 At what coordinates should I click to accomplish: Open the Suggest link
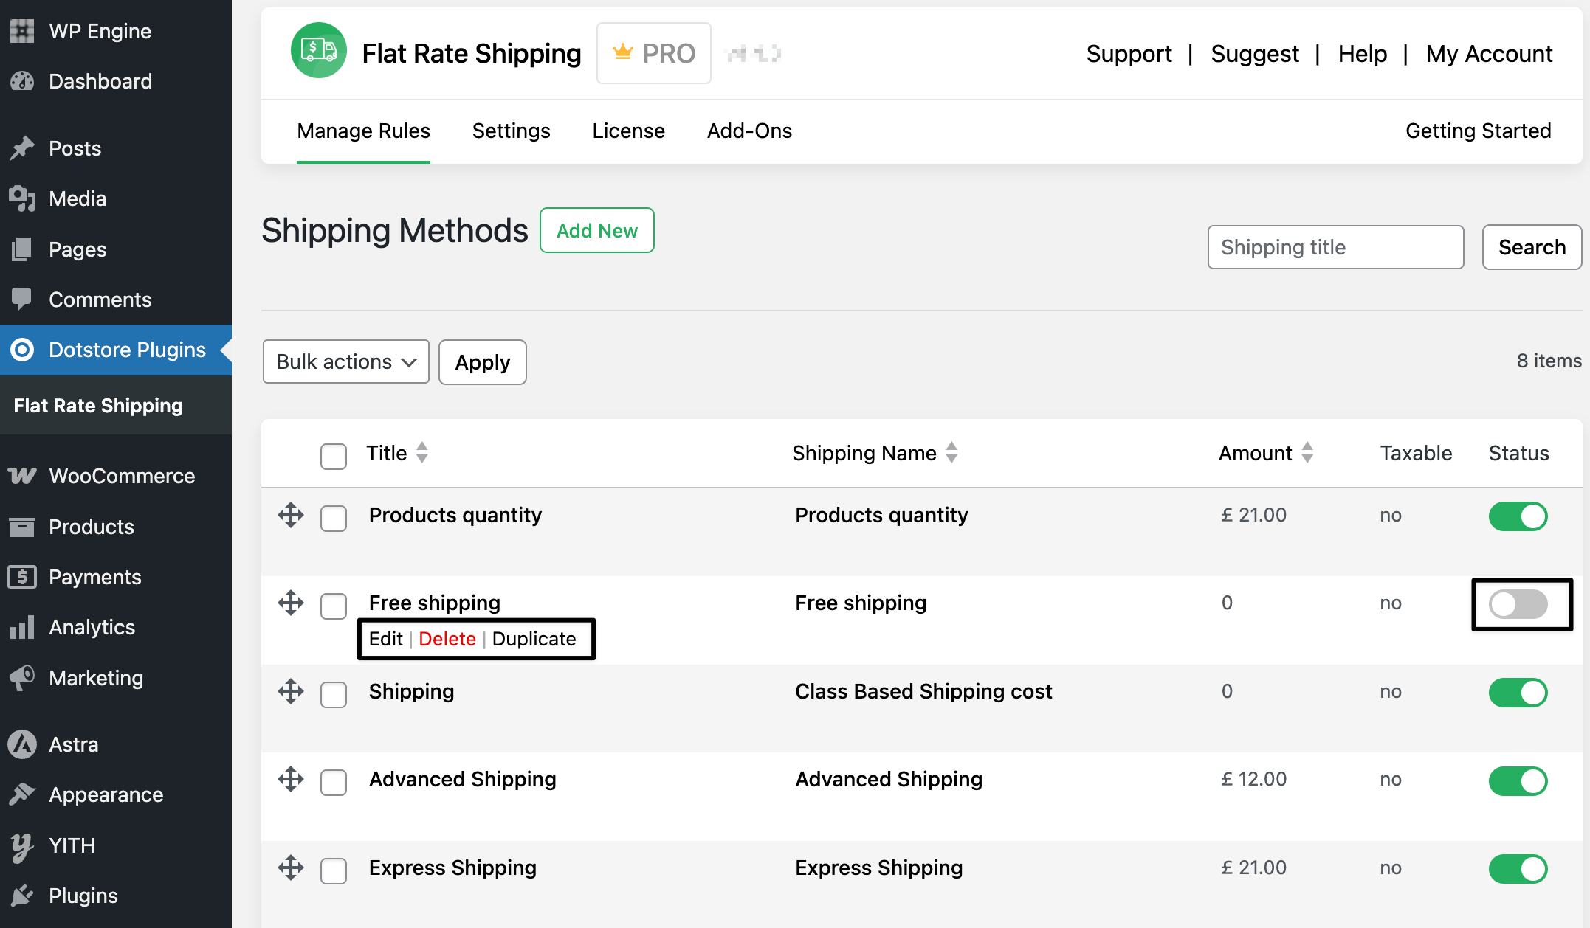1255,54
